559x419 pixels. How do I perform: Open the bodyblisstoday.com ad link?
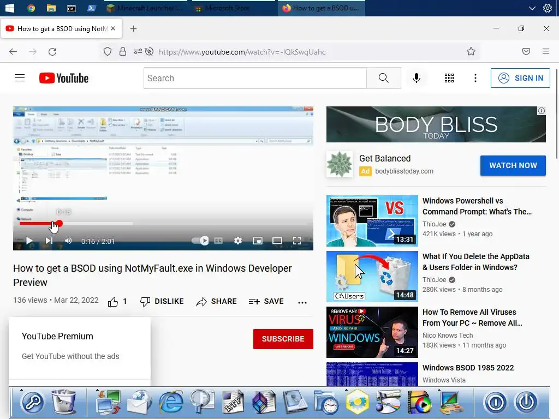click(x=404, y=171)
